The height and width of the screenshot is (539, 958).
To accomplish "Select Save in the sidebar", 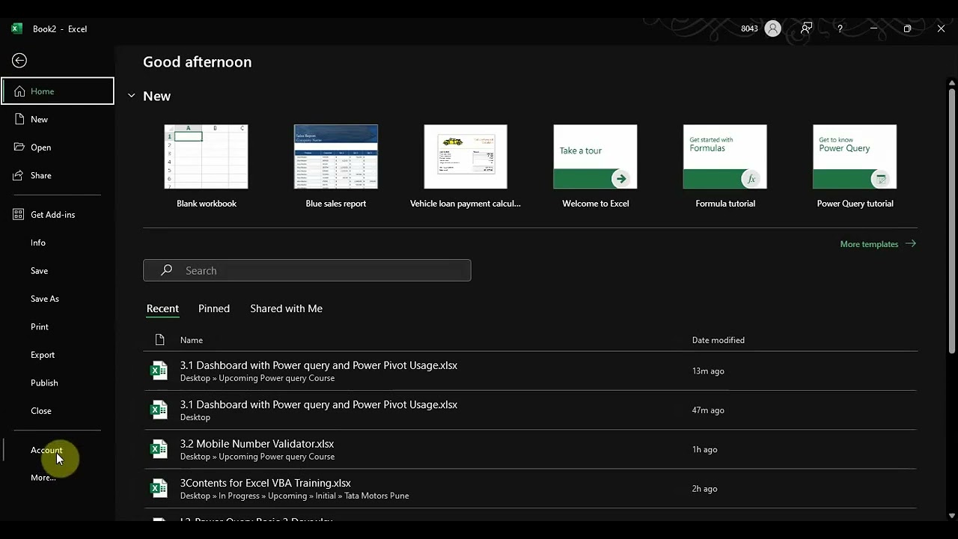I will point(39,270).
